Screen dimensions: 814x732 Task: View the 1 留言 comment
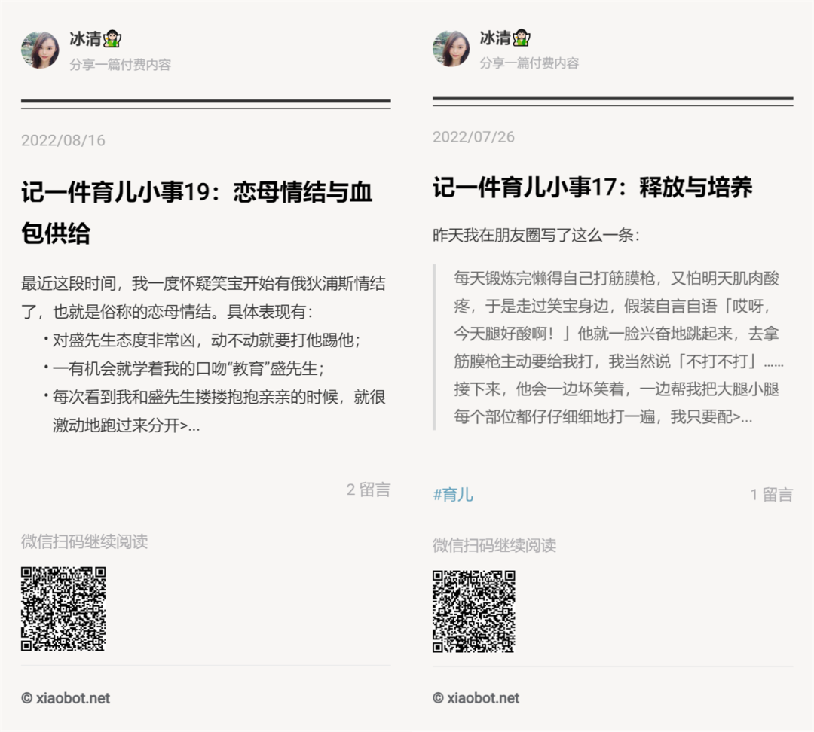772,494
